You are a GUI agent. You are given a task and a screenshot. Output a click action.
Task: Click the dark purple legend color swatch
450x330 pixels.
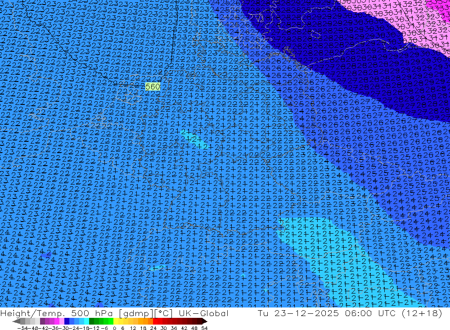(x=42, y=321)
